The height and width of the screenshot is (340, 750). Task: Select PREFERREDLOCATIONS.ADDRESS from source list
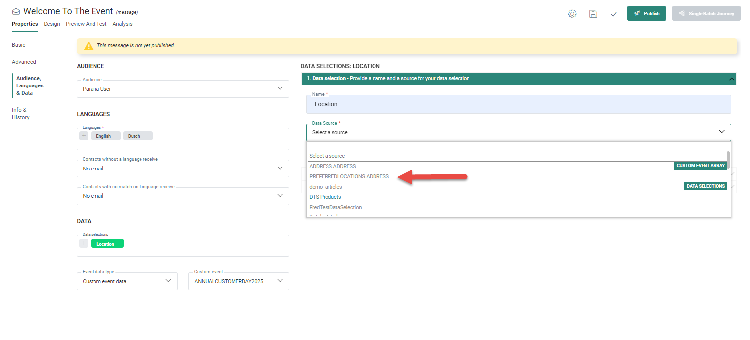click(x=349, y=176)
